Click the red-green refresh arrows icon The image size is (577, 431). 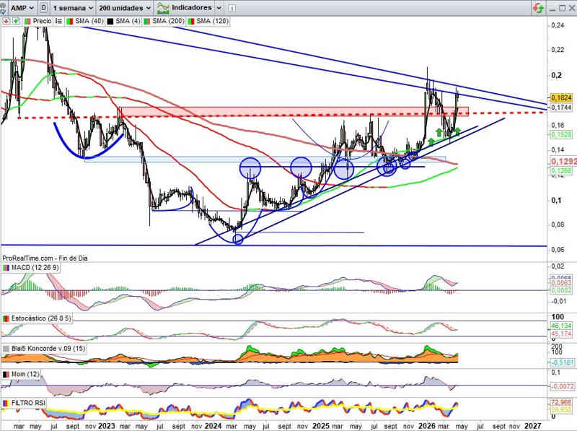tap(538, 8)
